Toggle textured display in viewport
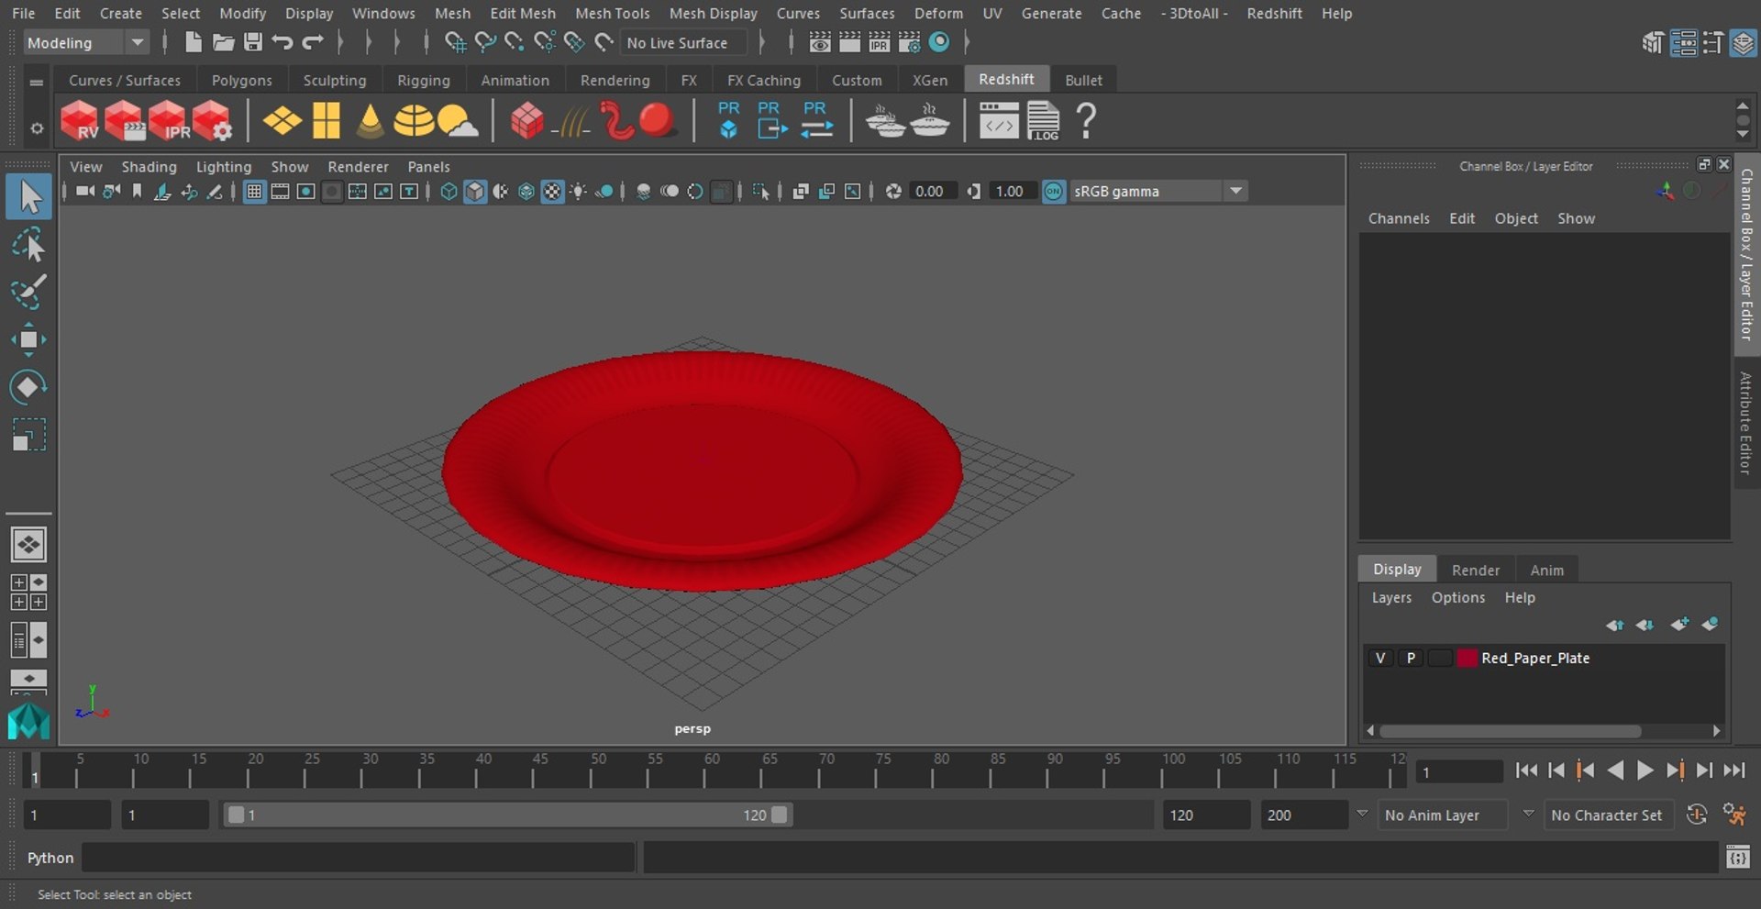The height and width of the screenshot is (909, 1761). click(552, 191)
